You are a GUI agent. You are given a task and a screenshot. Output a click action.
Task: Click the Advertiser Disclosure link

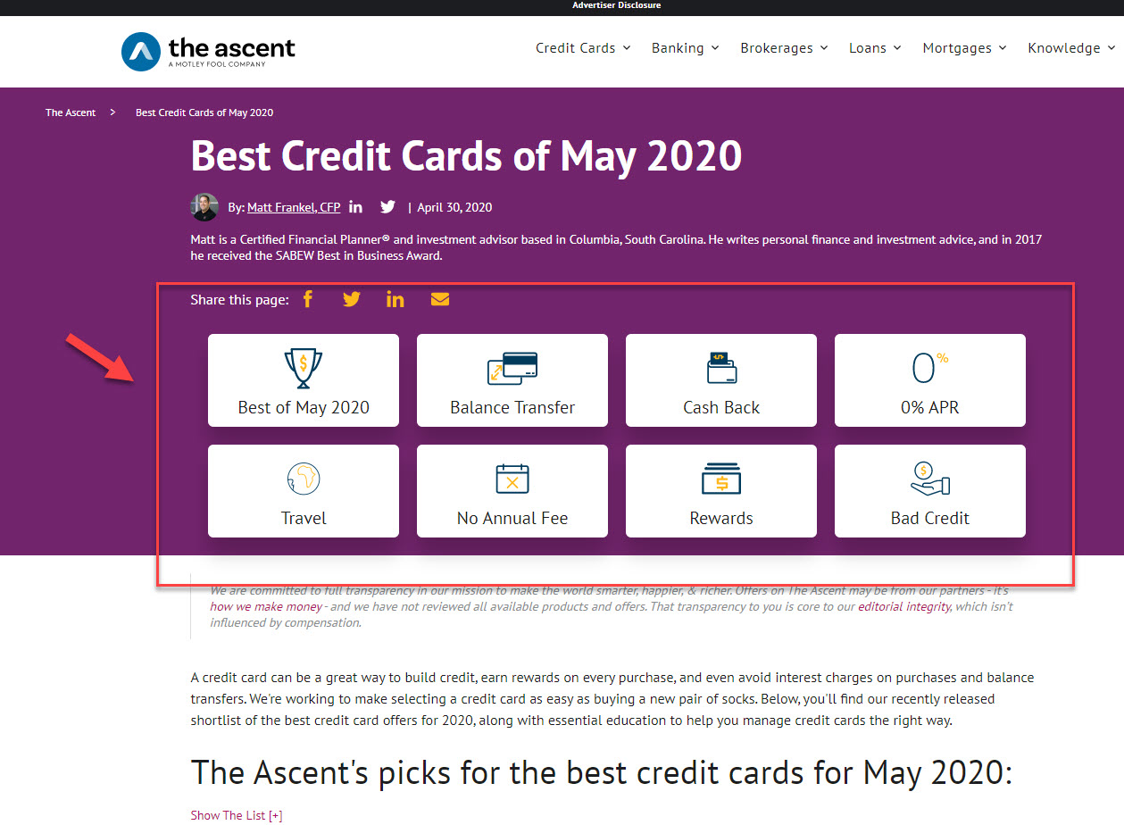pos(616,5)
